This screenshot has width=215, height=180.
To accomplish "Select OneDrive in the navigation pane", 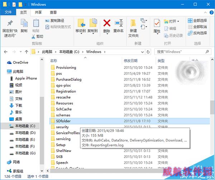I will [18, 63].
